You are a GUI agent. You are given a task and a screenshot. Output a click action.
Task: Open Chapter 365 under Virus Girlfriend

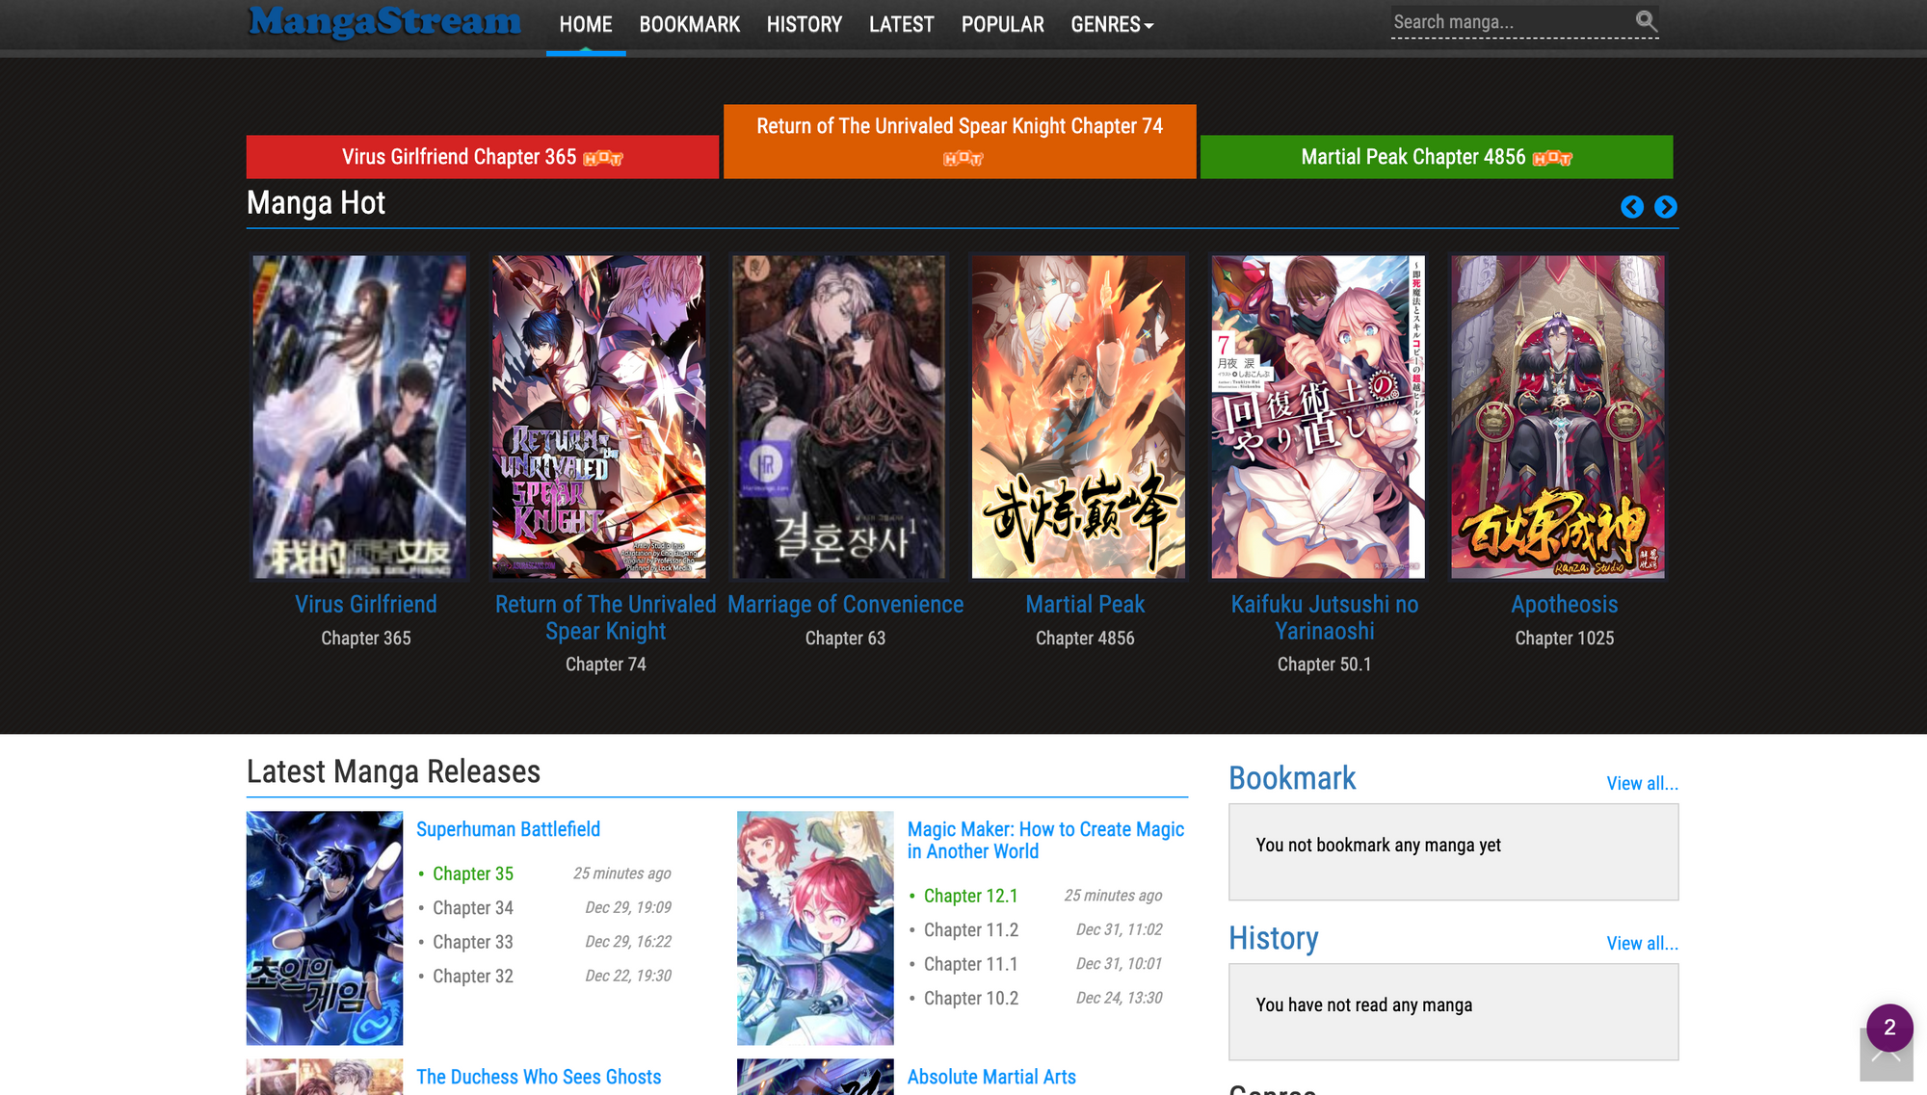pos(366,639)
